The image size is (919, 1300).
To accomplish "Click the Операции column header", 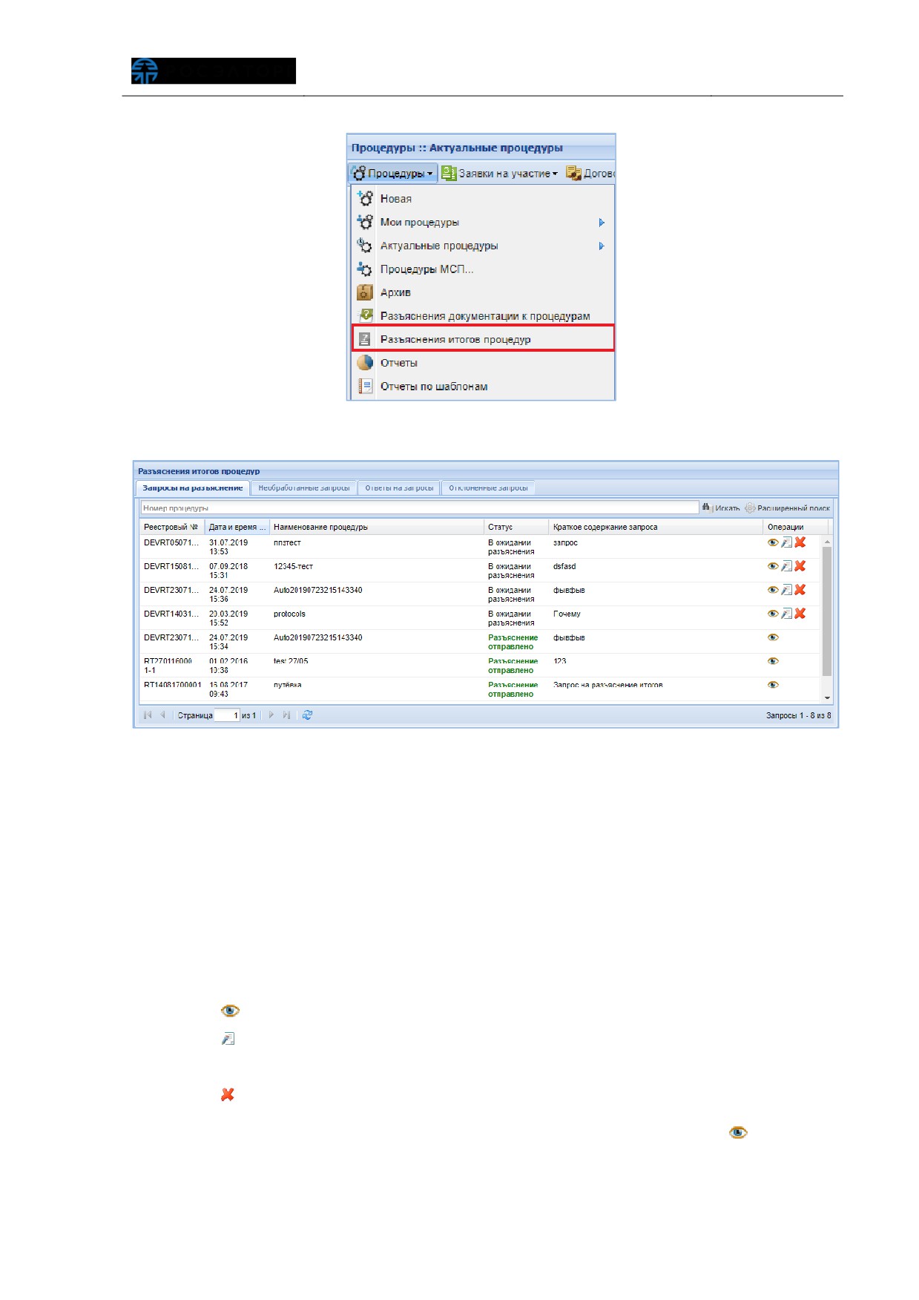I will (x=796, y=527).
